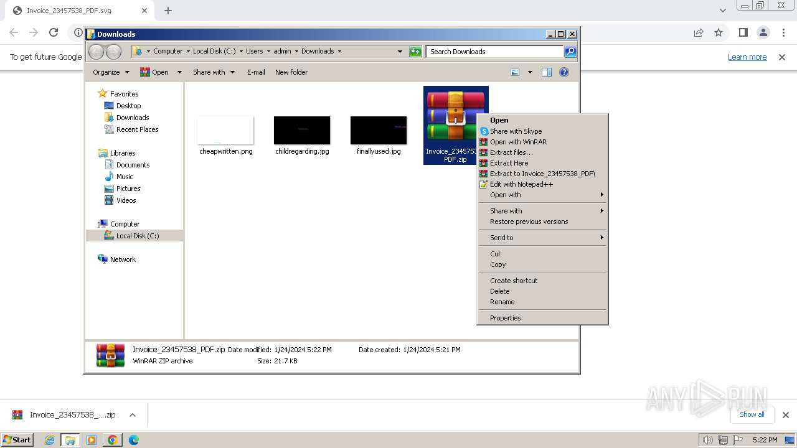The image size is (797, 448).
Task: Click the refresh address bar icon
Action: pyautogui.click(x=415, y=52)
